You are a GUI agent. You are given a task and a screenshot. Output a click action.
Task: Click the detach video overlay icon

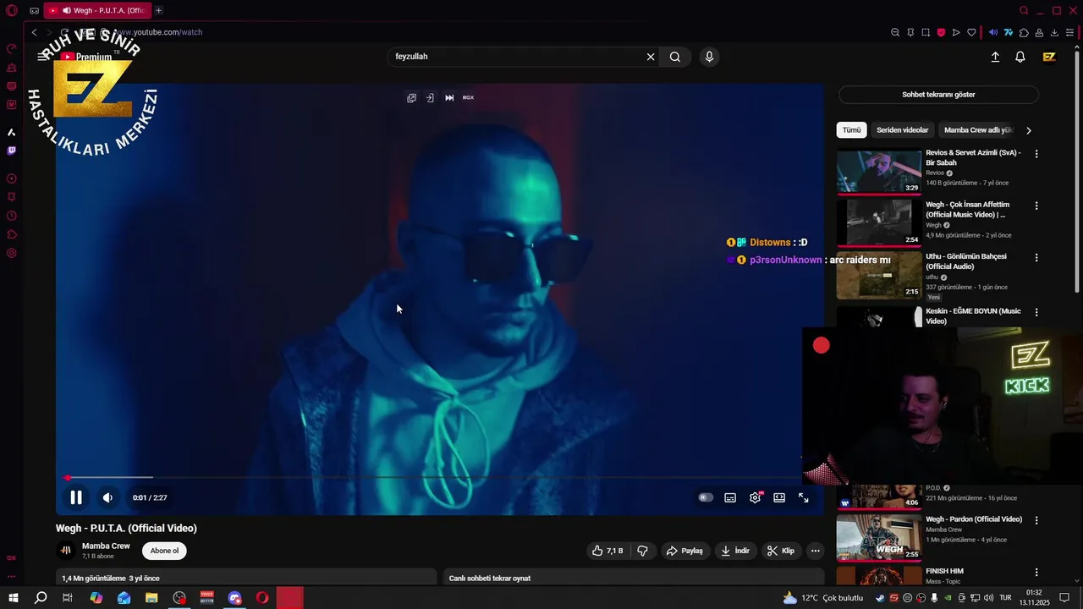tap(430, 97)
